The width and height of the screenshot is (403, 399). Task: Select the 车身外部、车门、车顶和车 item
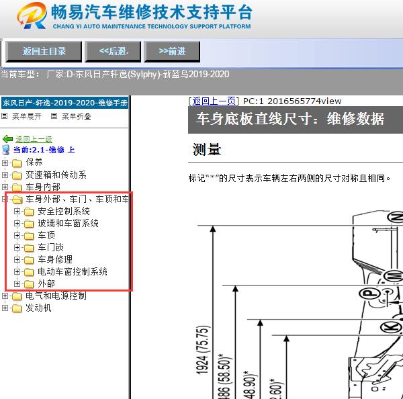click(x=77, y=199)
